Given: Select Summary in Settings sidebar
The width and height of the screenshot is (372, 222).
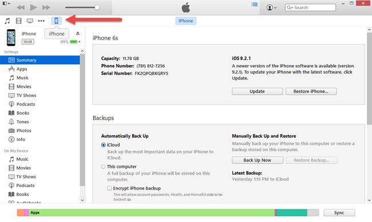Looking at the screenshot, I should tap(40, 60).
